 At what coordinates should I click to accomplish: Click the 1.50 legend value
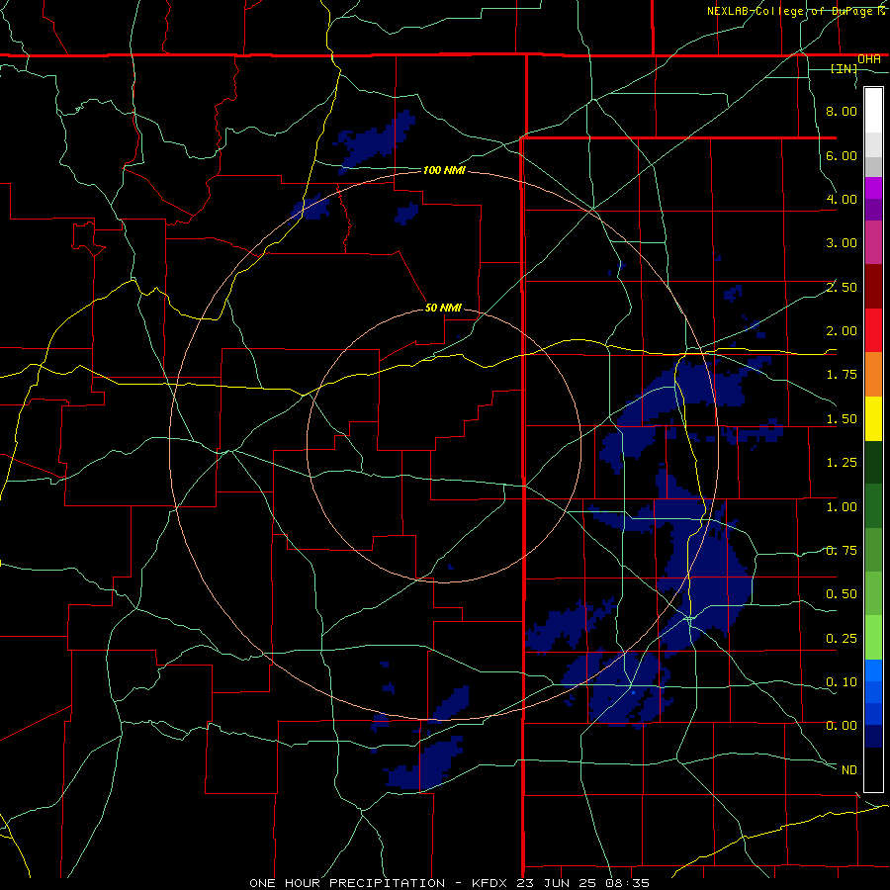842,419
